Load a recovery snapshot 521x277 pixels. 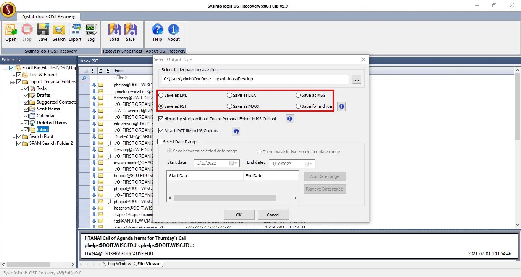pyautogui.click(x=115, y=32)
